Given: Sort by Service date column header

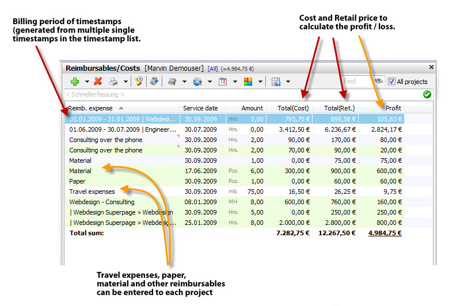Looking at the screenshot, I should click(x=203, y=108).
